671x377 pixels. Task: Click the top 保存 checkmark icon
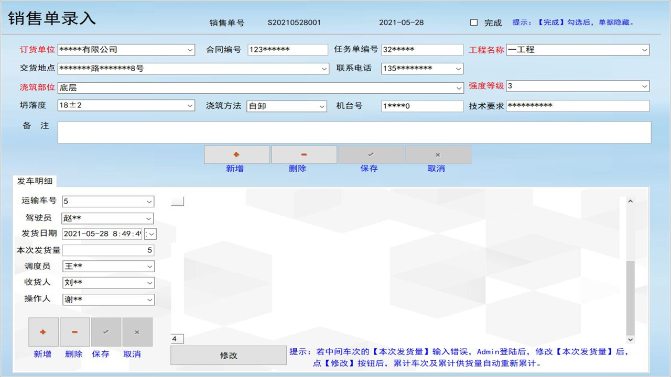[x=371, y=154]
